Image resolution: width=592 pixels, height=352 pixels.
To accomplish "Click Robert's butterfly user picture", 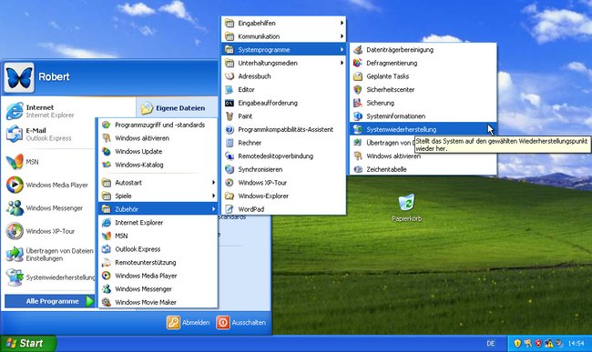I will tap(19, 77).
